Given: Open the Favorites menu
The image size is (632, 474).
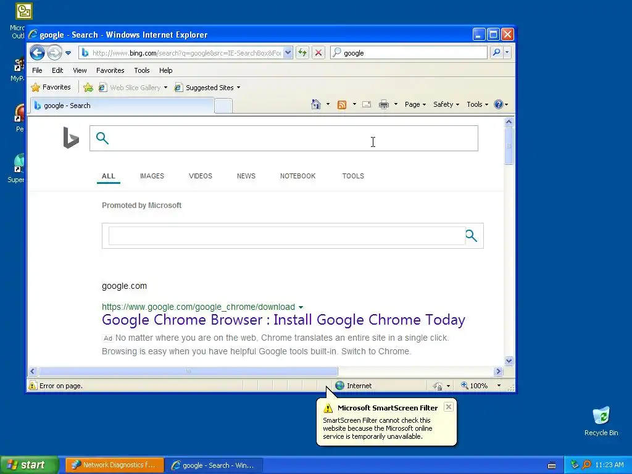Looking at the screenshot, I should point(110,70).
